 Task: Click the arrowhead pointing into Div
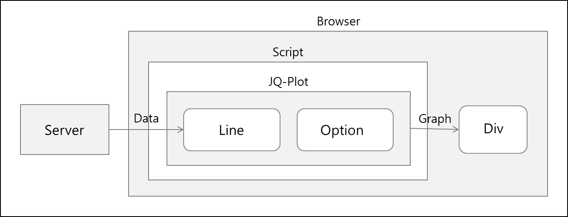[x=456, y=130]
